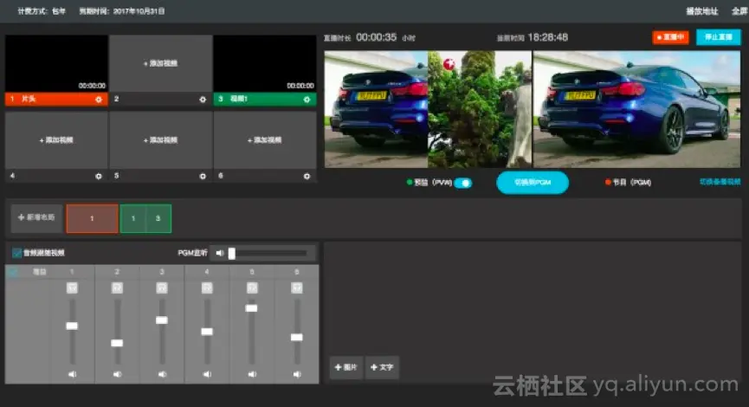Click channel 5 volume fader handle

pyautogui.click(x=252, y=308)
